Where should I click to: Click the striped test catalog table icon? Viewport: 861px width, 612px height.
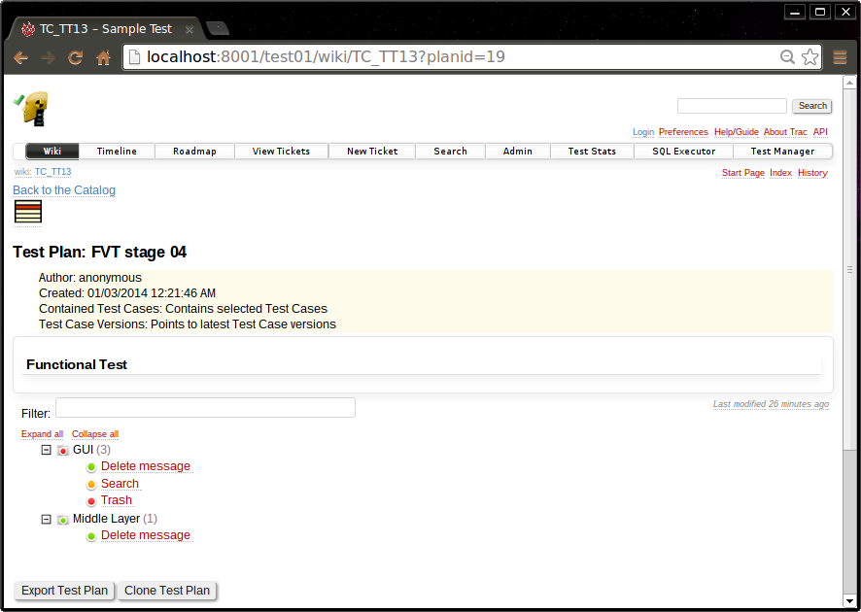(27, 211)
